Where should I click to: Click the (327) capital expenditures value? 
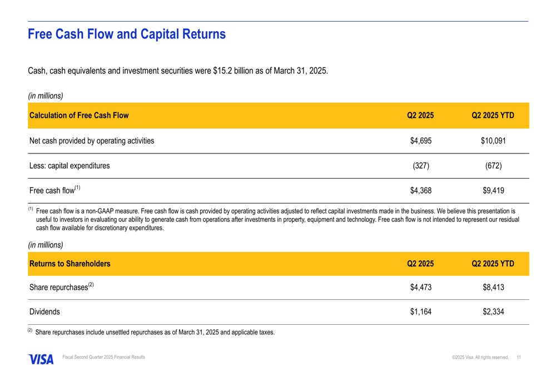pyautogui.click(x=421, y=166)
